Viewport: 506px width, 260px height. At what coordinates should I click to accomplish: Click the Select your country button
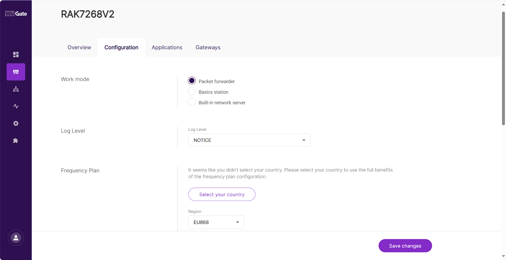point(222,194)
